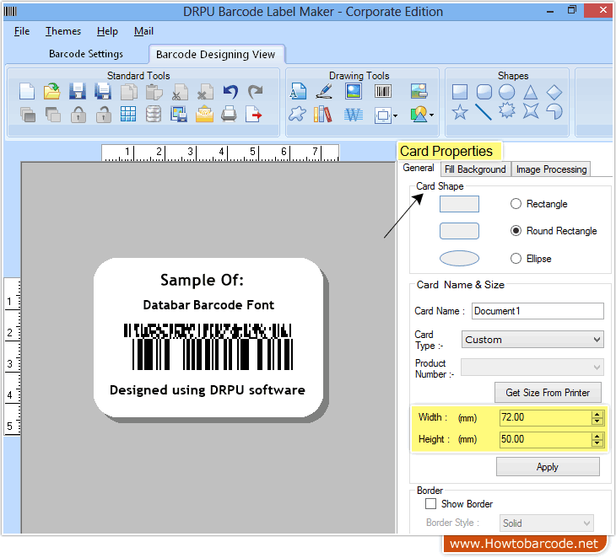The width and height of the screenshot is (616, 558).
Task: Open the database batch processing icon
Action: (154, 114)
